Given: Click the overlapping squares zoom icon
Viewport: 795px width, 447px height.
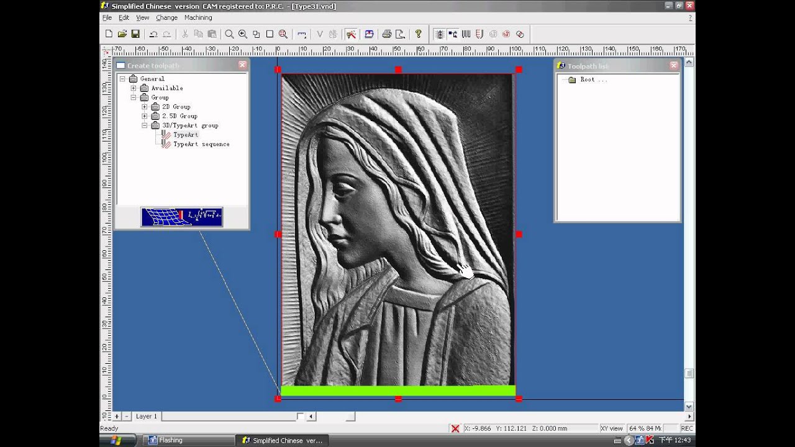Looking at the screenshot, I should [x=256, y=34].
